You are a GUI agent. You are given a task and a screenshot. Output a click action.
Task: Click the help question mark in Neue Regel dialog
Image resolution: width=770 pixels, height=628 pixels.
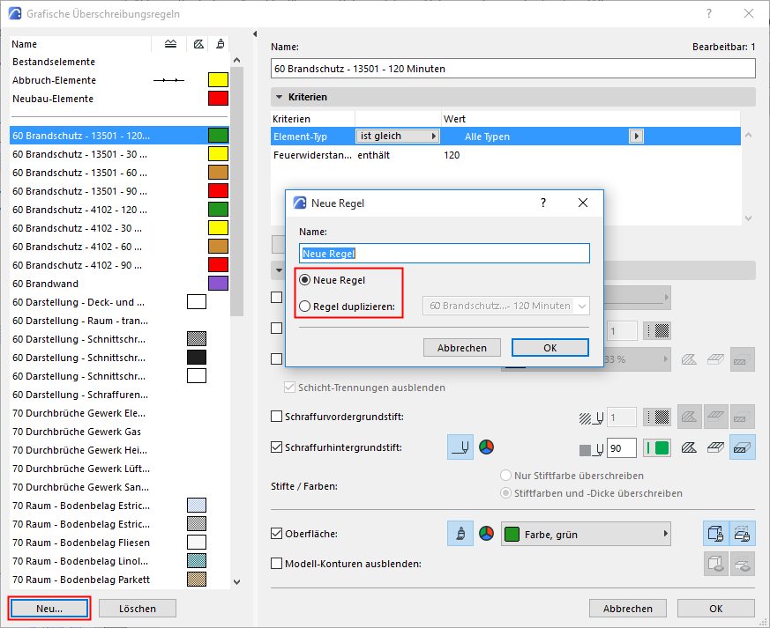pos(543,203)
